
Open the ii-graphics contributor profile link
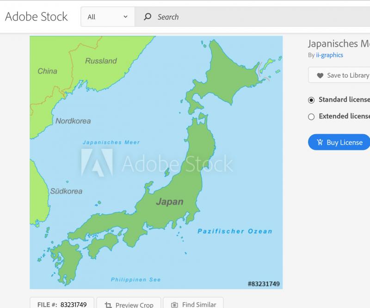329,55
